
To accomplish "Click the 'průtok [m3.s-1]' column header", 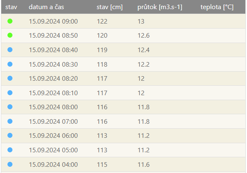I will 160,7.
